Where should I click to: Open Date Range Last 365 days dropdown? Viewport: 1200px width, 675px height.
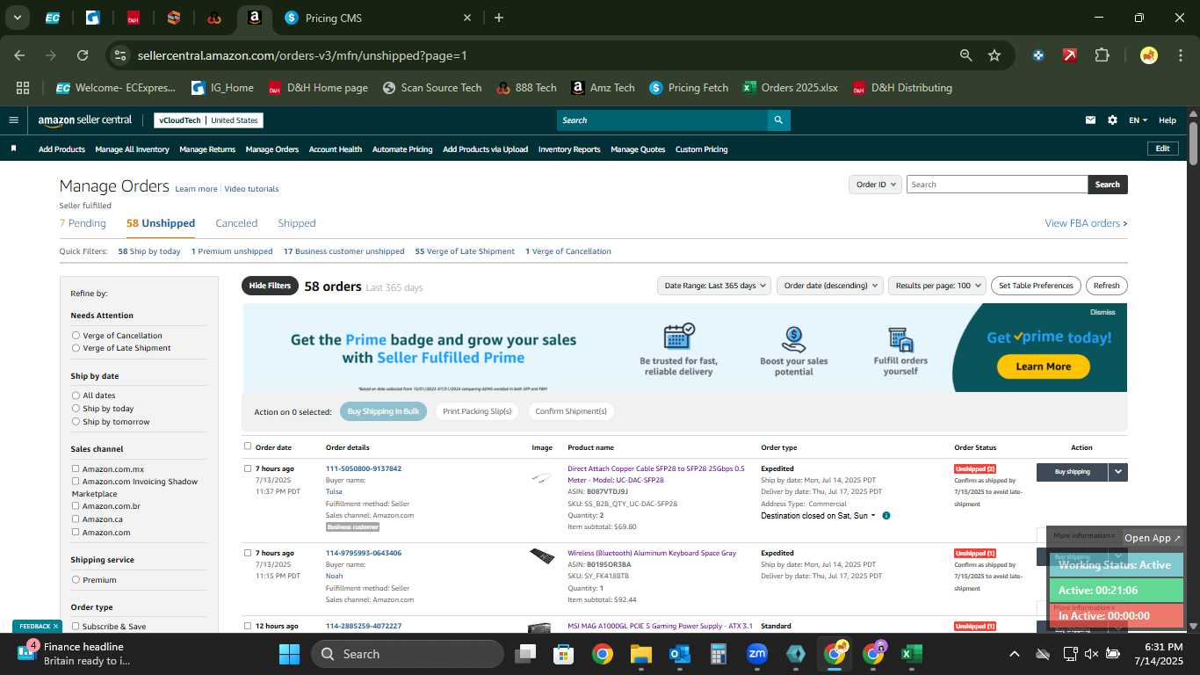716,286
